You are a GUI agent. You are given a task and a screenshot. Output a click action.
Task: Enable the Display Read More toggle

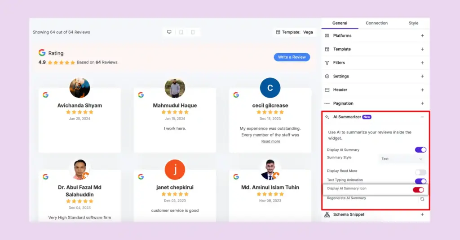(420, 172)
